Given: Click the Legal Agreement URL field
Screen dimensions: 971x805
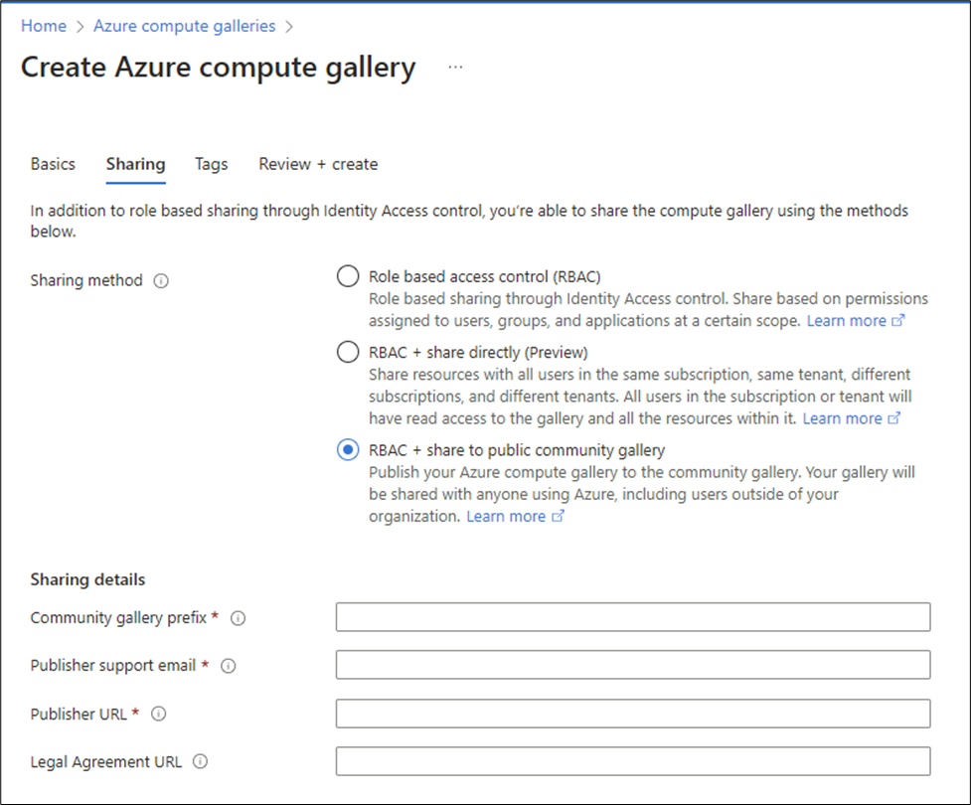Looking at the screenshot, I should click(x=633, y=761).
